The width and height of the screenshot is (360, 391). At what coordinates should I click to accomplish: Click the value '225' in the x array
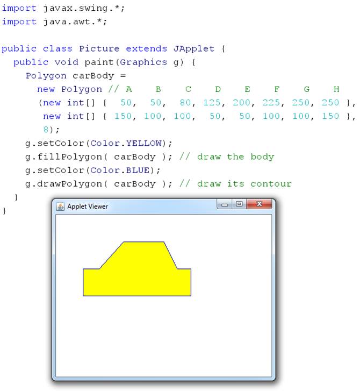[271, 103]
